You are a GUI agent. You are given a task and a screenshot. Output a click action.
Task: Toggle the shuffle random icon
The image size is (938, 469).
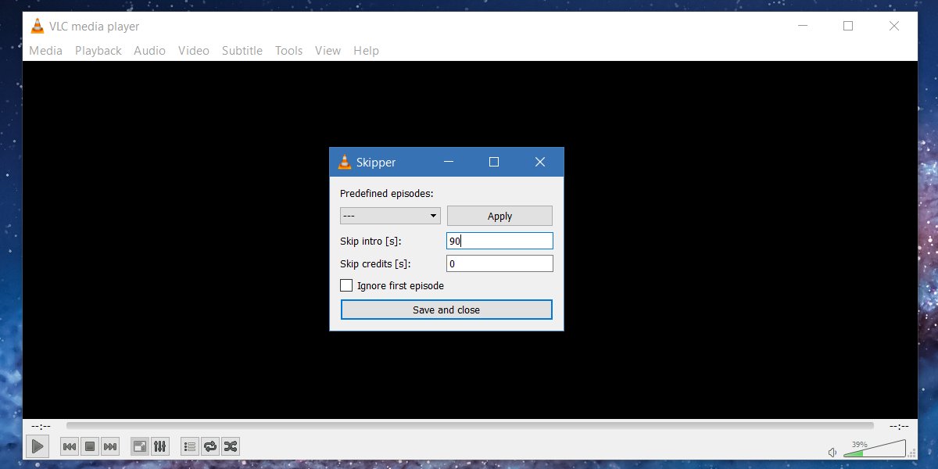pos(231,446)
